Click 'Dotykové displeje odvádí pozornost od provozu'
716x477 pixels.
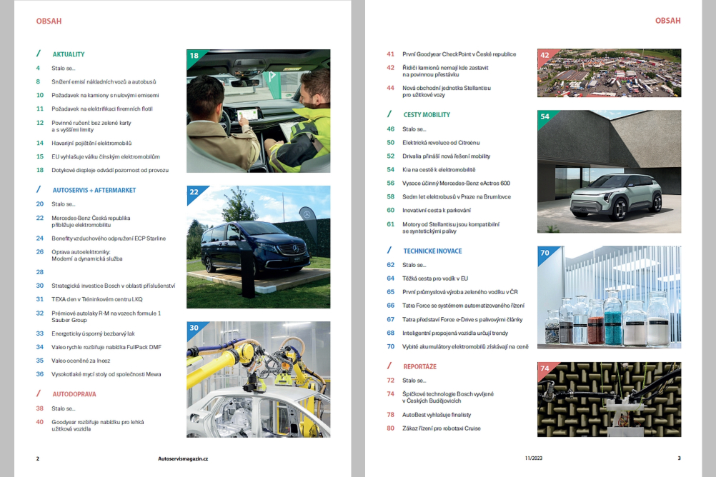tap(110, 170)
